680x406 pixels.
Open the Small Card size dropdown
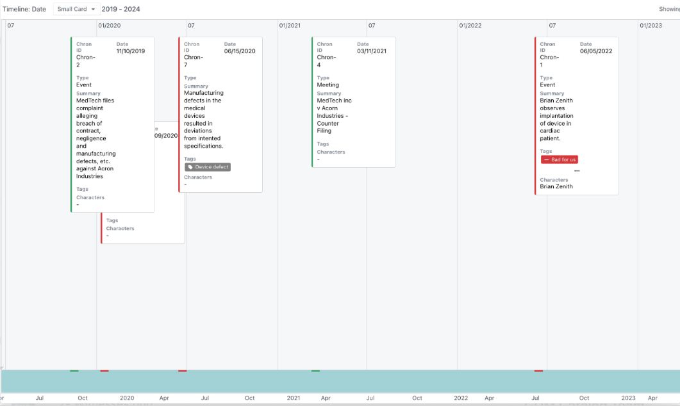coord(74,9)
